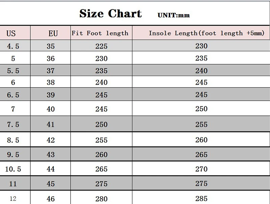This screenshot has height=204, width=270.
Task: Select the EU size 36 cell
Action: point(51,58)
